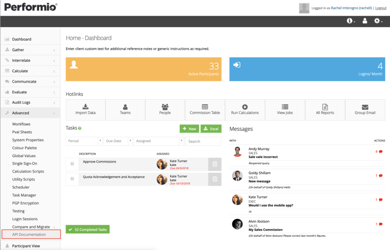Click Andy Murray's red message bubble icon
Image resolution: width=390 pixels, height=250 pixels.
380,152
